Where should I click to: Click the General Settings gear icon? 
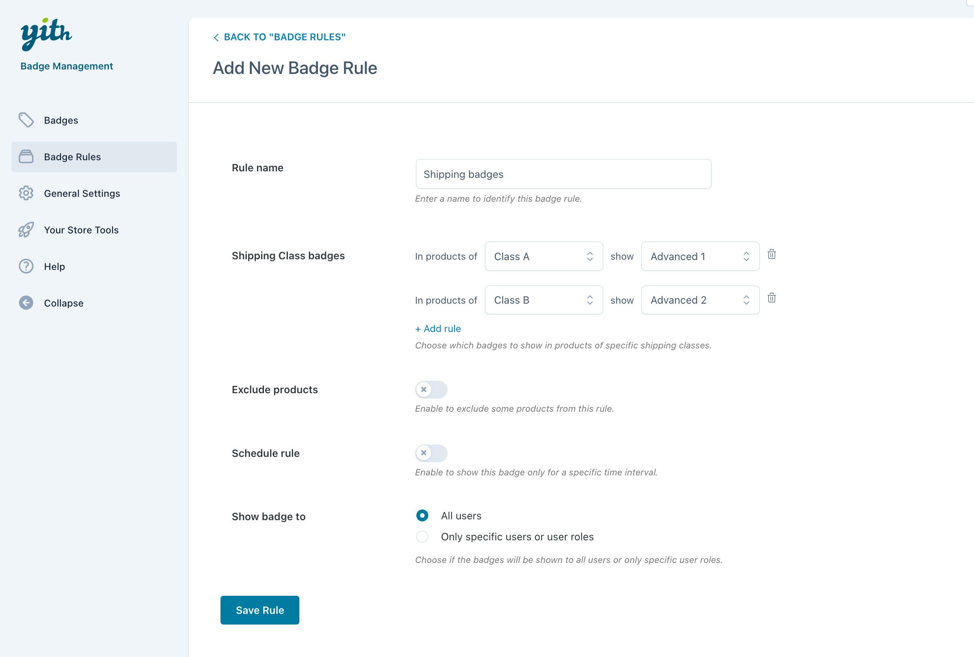(x=26, y=193)
